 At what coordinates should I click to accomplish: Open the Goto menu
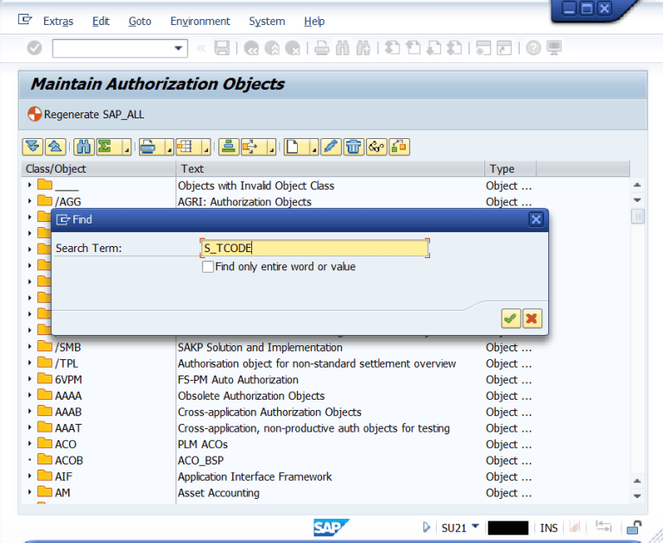point(140,21)
